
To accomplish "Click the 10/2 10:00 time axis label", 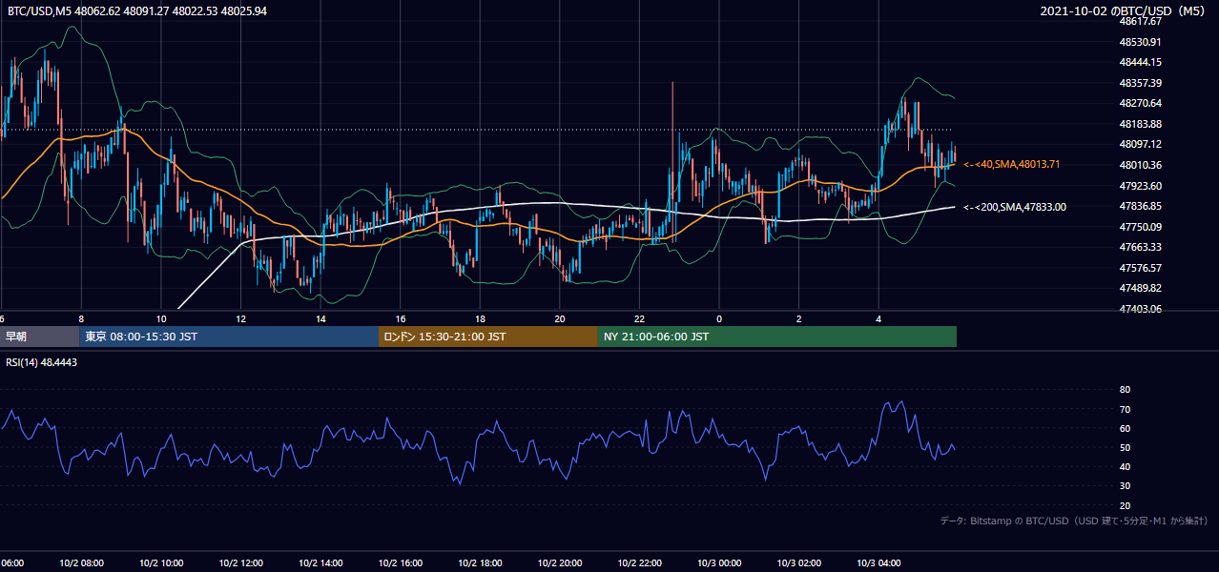I will point(161,562).
